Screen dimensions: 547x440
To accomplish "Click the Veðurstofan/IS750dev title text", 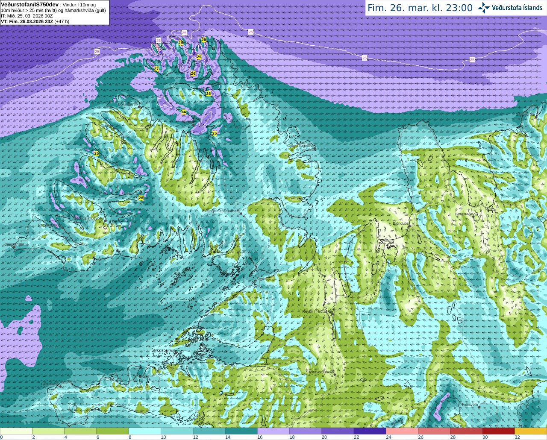I will 29,4.
